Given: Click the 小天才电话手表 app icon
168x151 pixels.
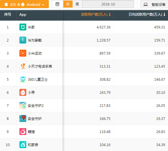Looking at the screenshot, I should point(23,66).
